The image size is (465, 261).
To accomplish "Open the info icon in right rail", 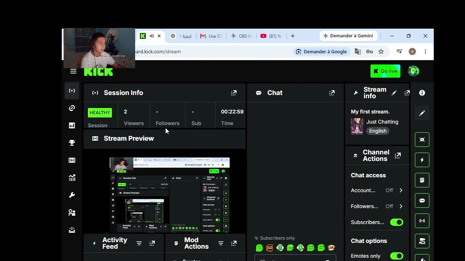I will (422, 93).
